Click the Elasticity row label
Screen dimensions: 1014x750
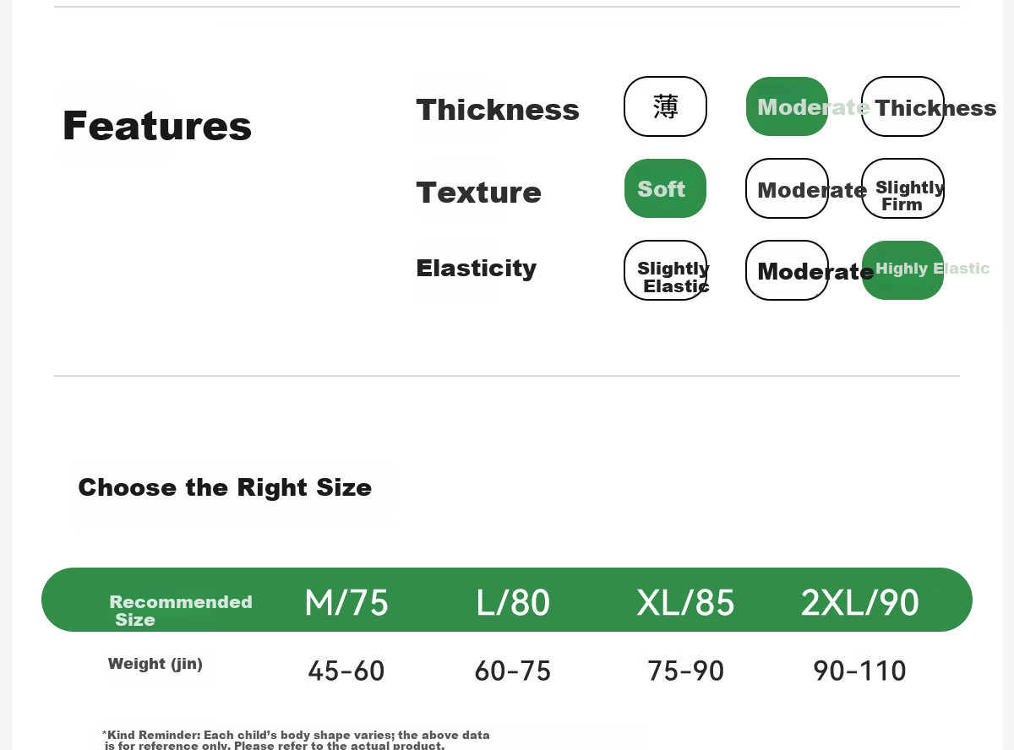(x=476, y=269)
